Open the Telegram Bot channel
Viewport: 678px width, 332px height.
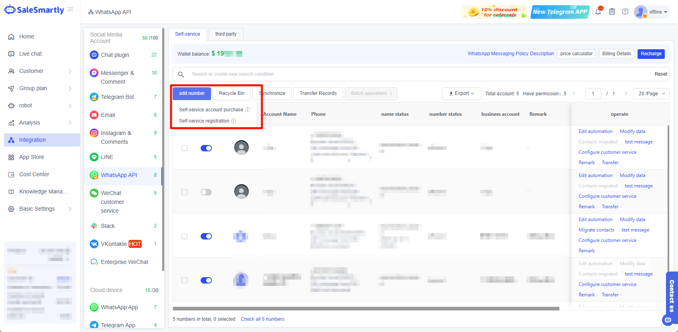(117, 97)
